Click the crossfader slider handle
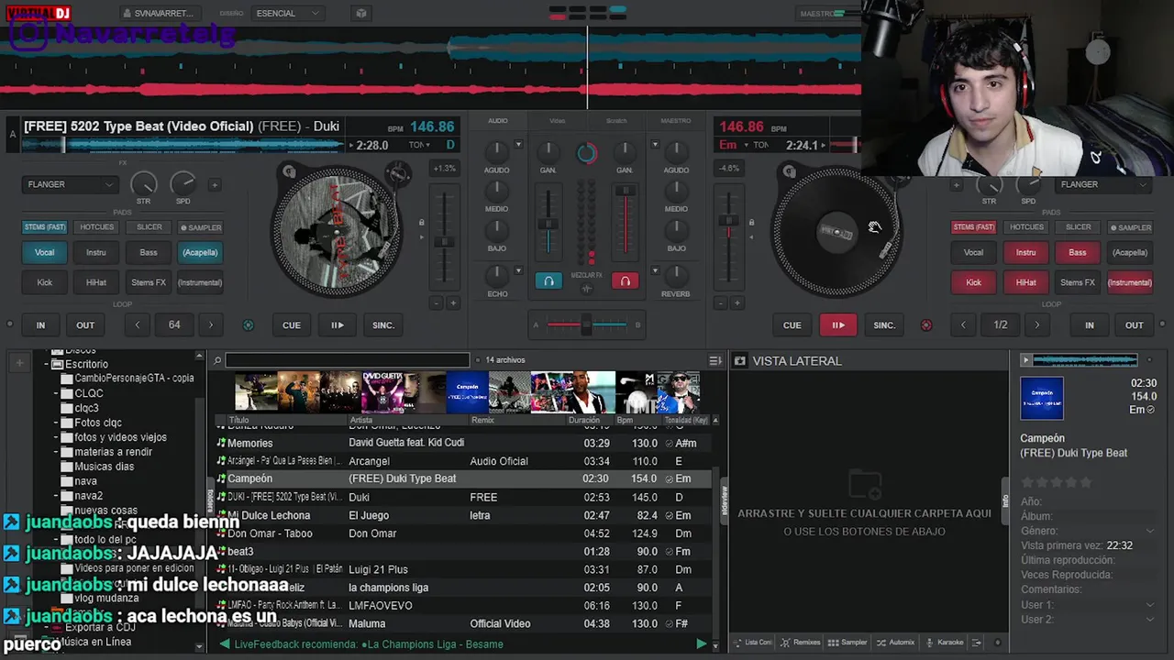Viewport: 1174px width, 660px height. coord(587,324)
